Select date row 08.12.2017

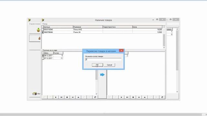[49, 56]
